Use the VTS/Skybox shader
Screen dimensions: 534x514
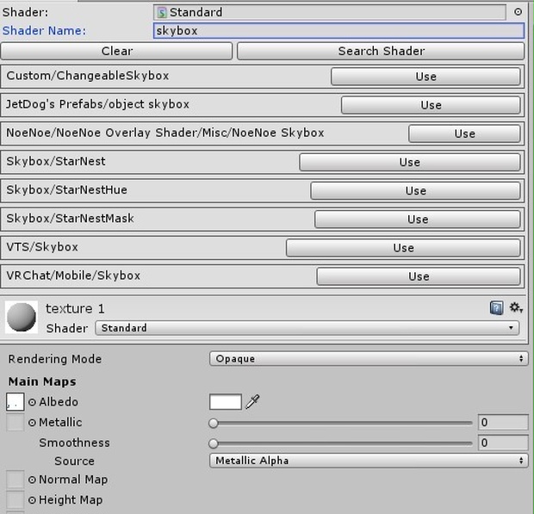tap(403, 248)
